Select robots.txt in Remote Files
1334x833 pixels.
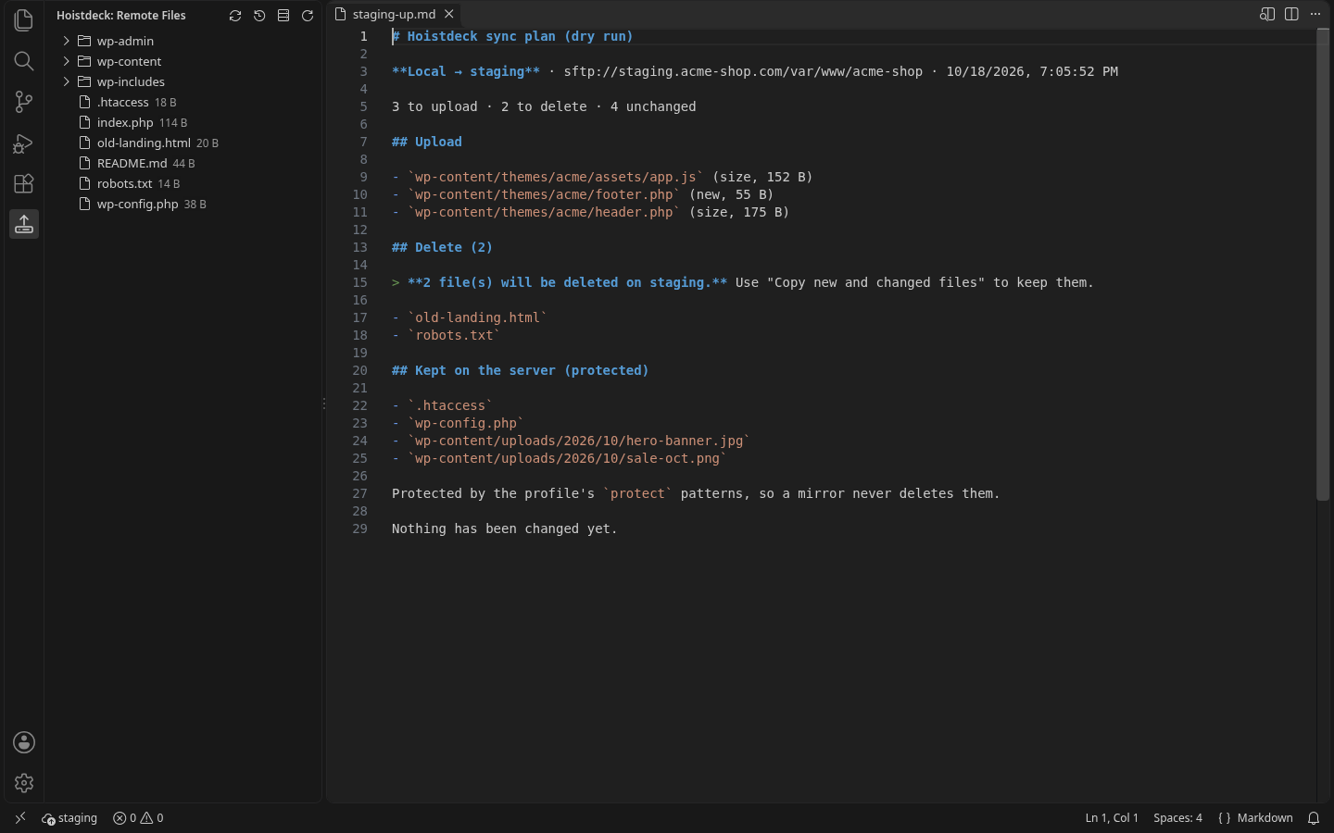click(183, 183)
